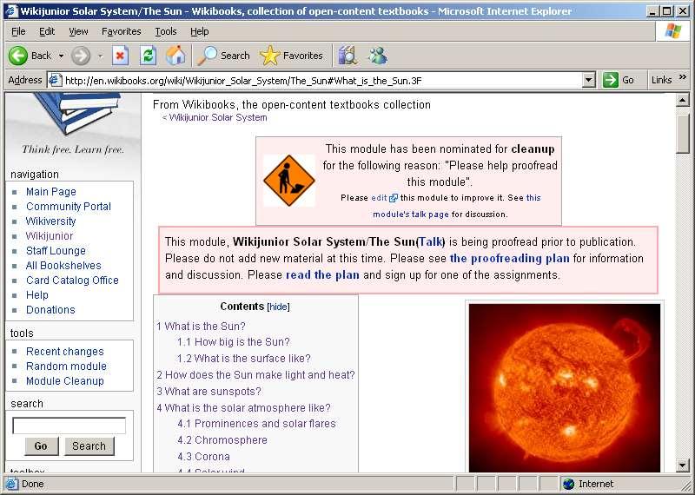Open the Community Portal link
Screen dimensions: 695x495
[69, 207]
